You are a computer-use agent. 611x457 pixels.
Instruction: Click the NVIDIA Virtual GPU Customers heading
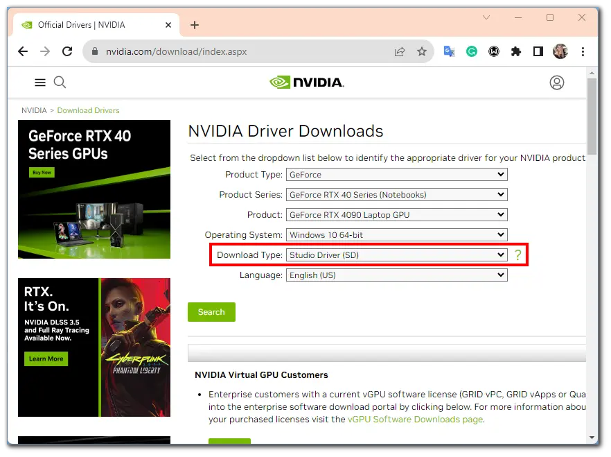[261, 375]
